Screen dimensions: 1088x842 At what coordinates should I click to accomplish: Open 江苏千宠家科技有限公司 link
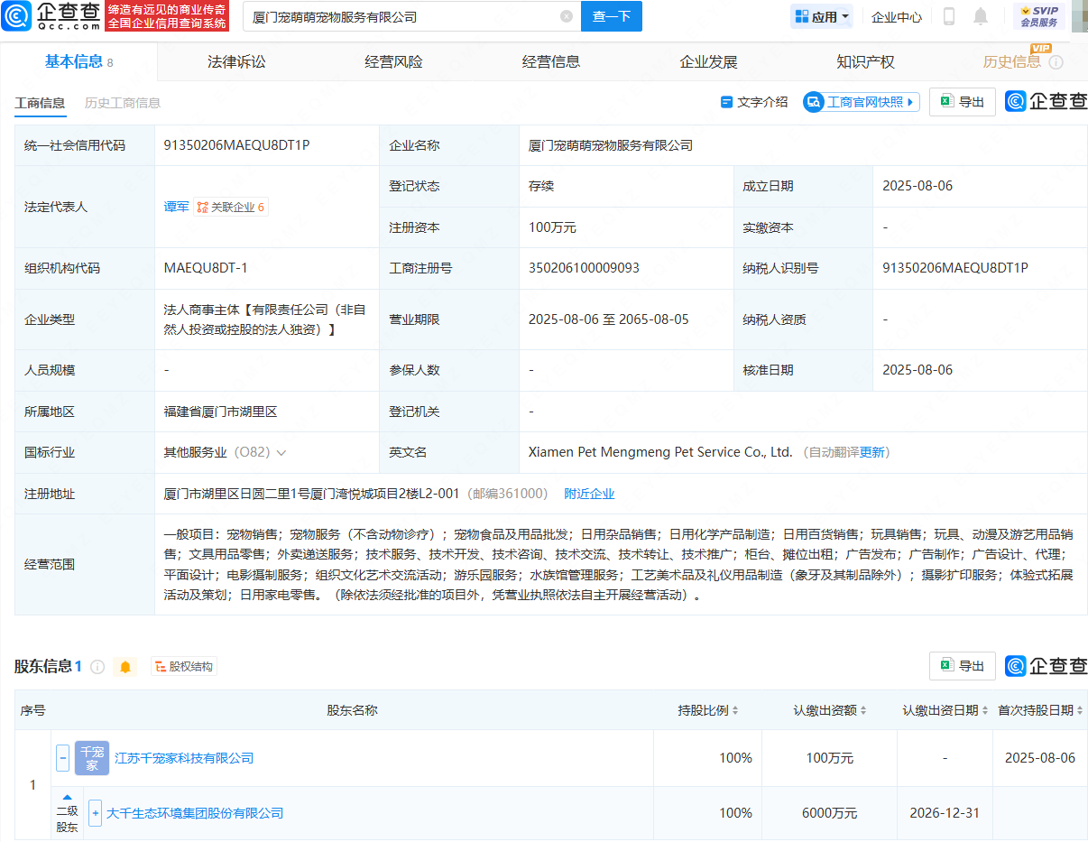(x=184, y=758)
